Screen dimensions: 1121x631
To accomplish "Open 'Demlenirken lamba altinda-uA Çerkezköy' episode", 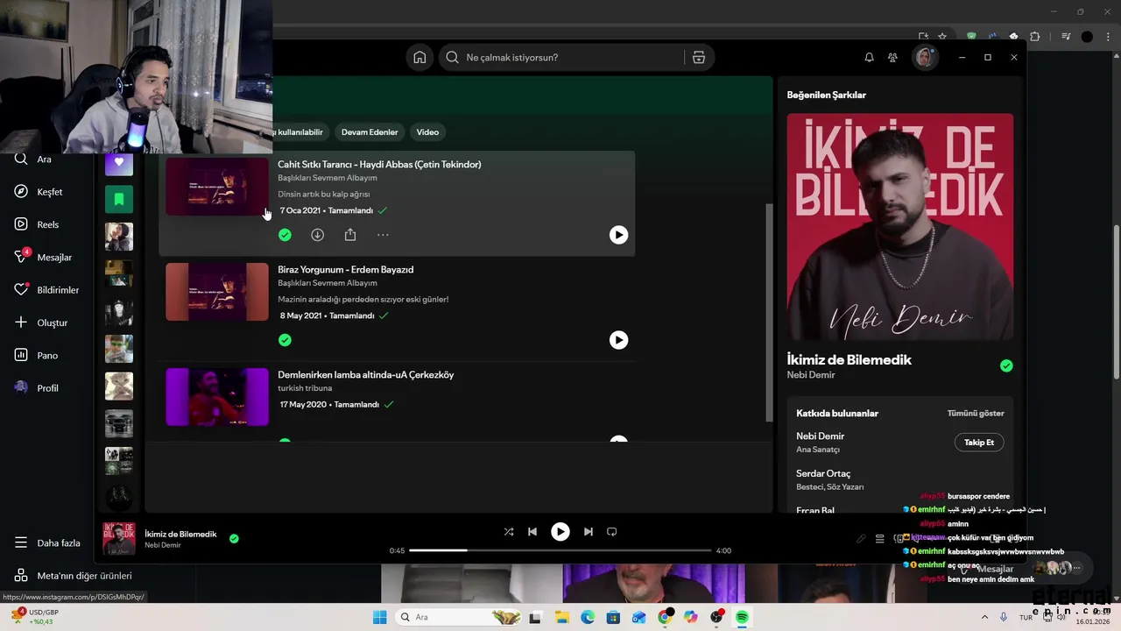I will (365, 374).
